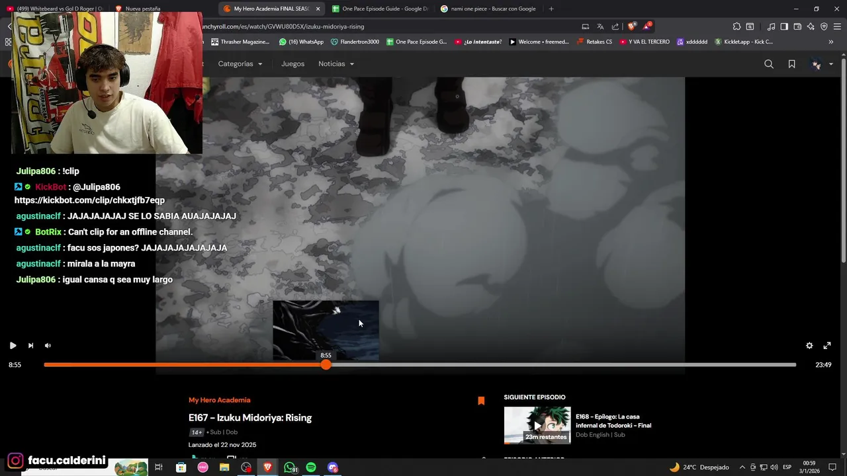
Task: Open the profile avatar menu
Action: (x=821, y=64)
